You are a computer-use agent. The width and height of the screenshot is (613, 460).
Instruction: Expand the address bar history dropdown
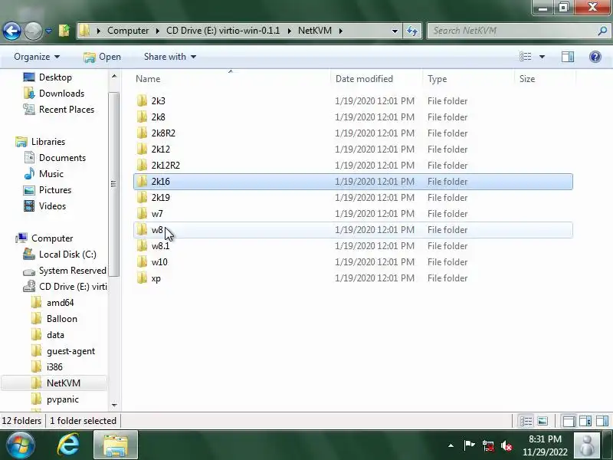[x=395, y=31]
